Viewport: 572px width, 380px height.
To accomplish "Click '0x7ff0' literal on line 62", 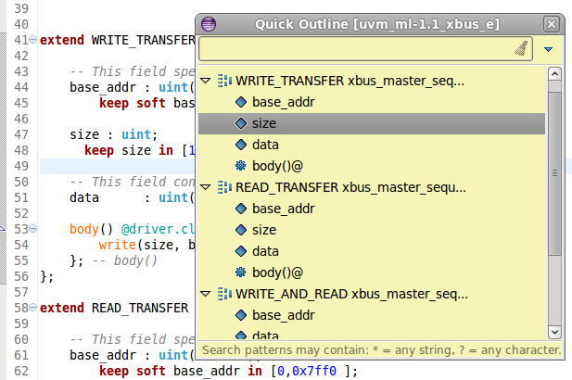I will coord(314,371).
